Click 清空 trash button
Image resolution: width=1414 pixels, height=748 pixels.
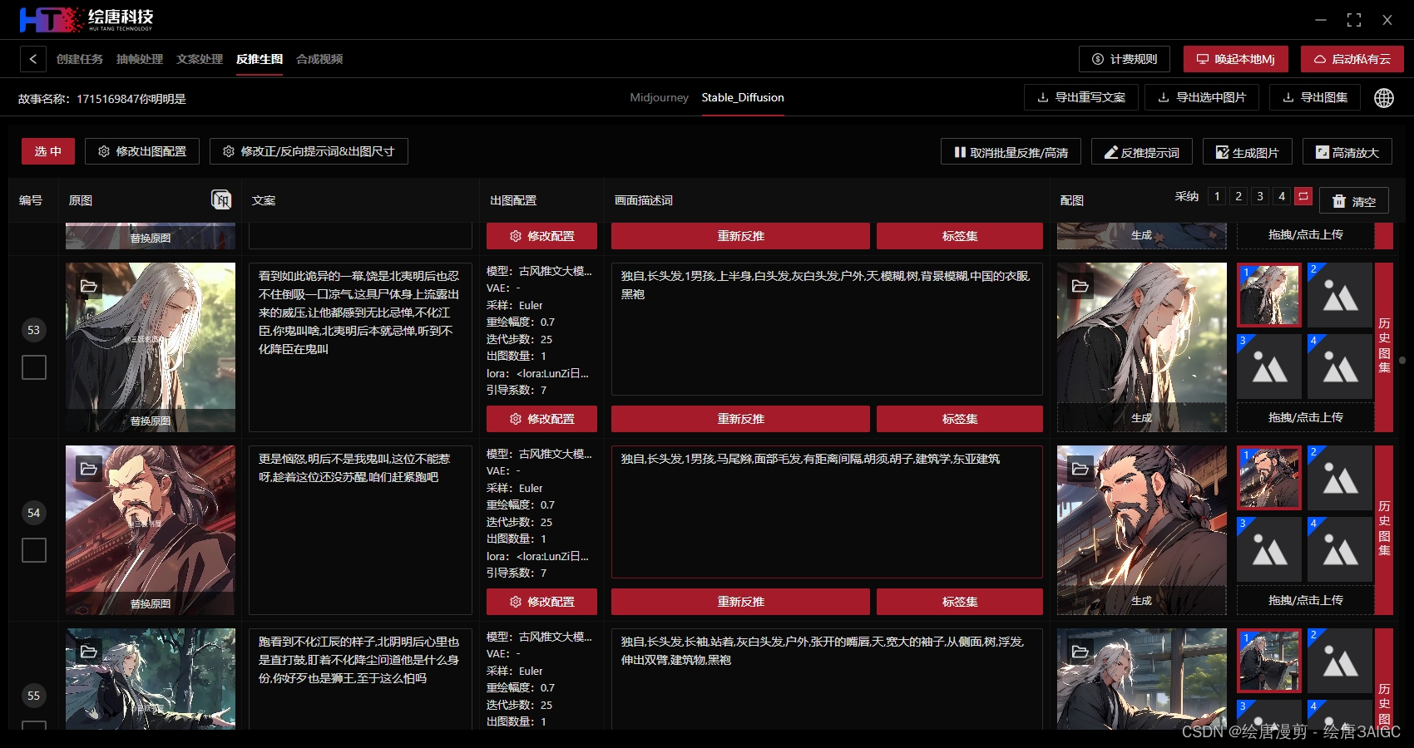(1354, 201)
